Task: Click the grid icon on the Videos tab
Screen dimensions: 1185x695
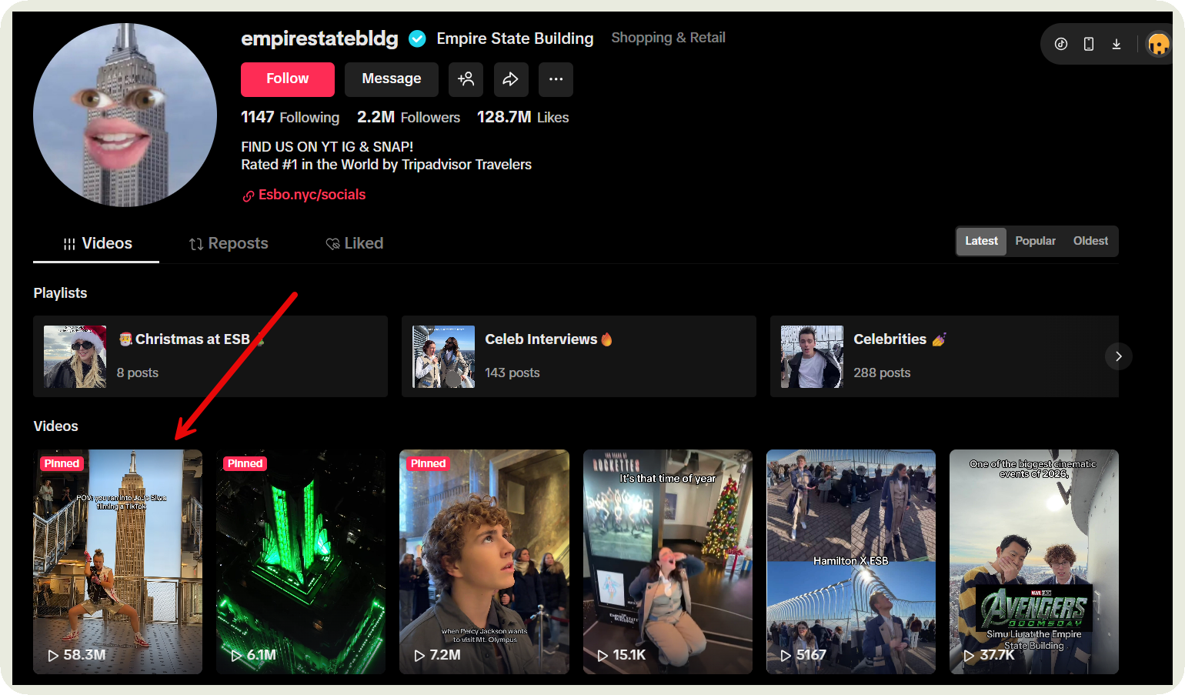Action: coord(68,243)
